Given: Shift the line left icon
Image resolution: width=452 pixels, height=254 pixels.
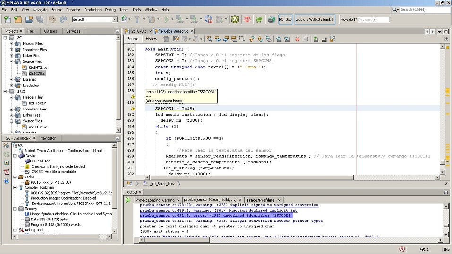Looking at the screenshot, I should tap(279, 39).
